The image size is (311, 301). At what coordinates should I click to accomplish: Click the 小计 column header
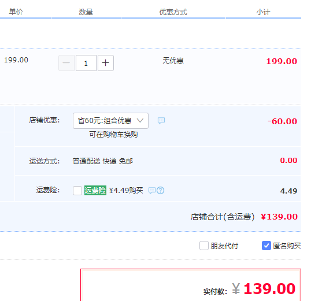[x=263, y=12]
